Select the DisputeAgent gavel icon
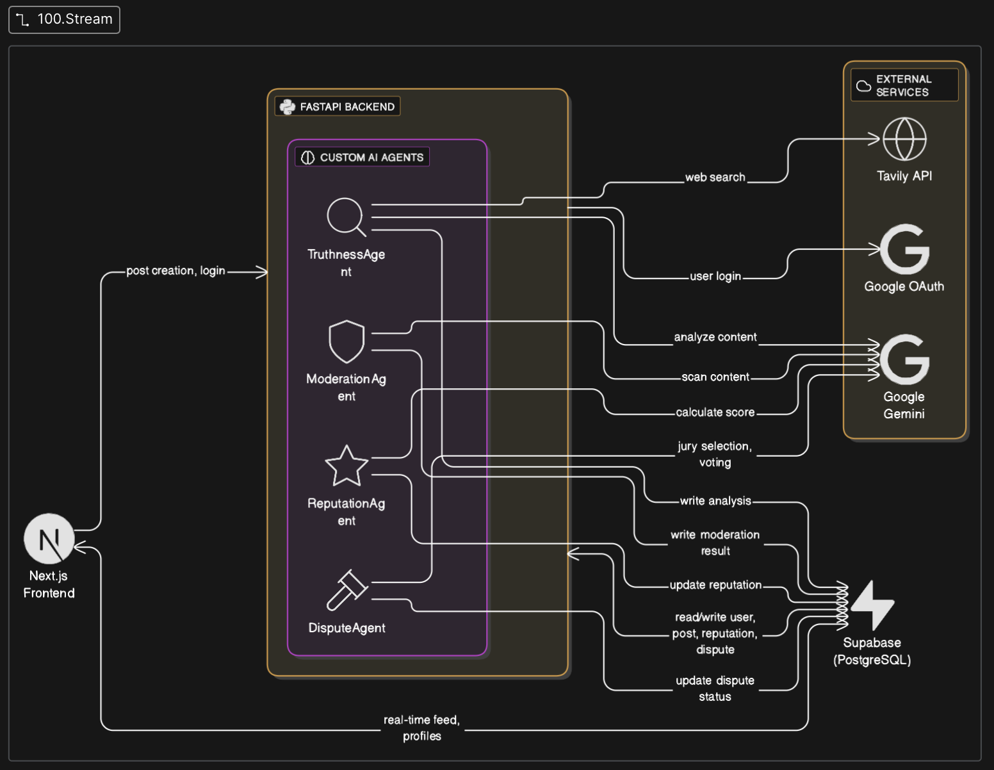 [x=346, y=590]
